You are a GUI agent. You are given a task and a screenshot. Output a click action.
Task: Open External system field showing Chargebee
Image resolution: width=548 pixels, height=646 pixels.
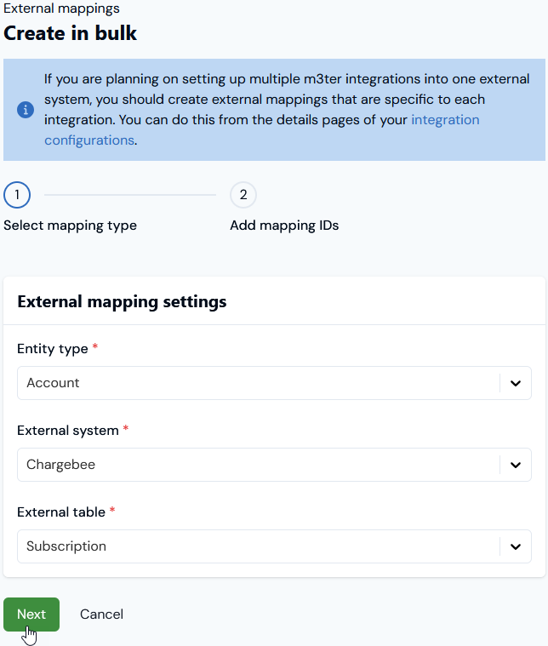tap(274, 465)
